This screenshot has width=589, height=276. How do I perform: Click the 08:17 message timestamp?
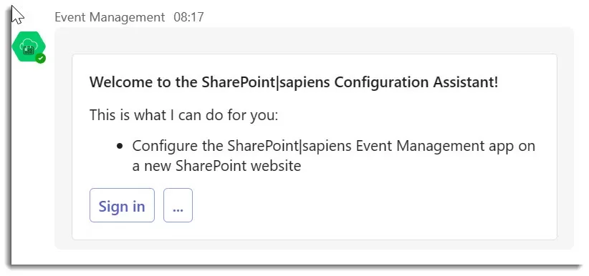click(188, 17)
